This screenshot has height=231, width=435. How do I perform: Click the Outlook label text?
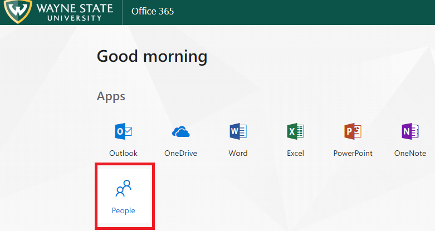123,153
